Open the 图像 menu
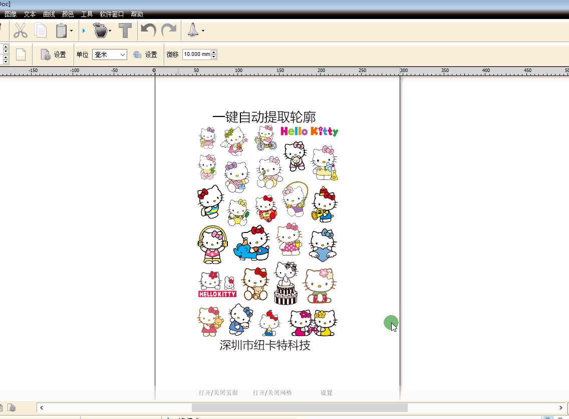The width and height of the screenshot is (569, 419). (x=11, y=14)
